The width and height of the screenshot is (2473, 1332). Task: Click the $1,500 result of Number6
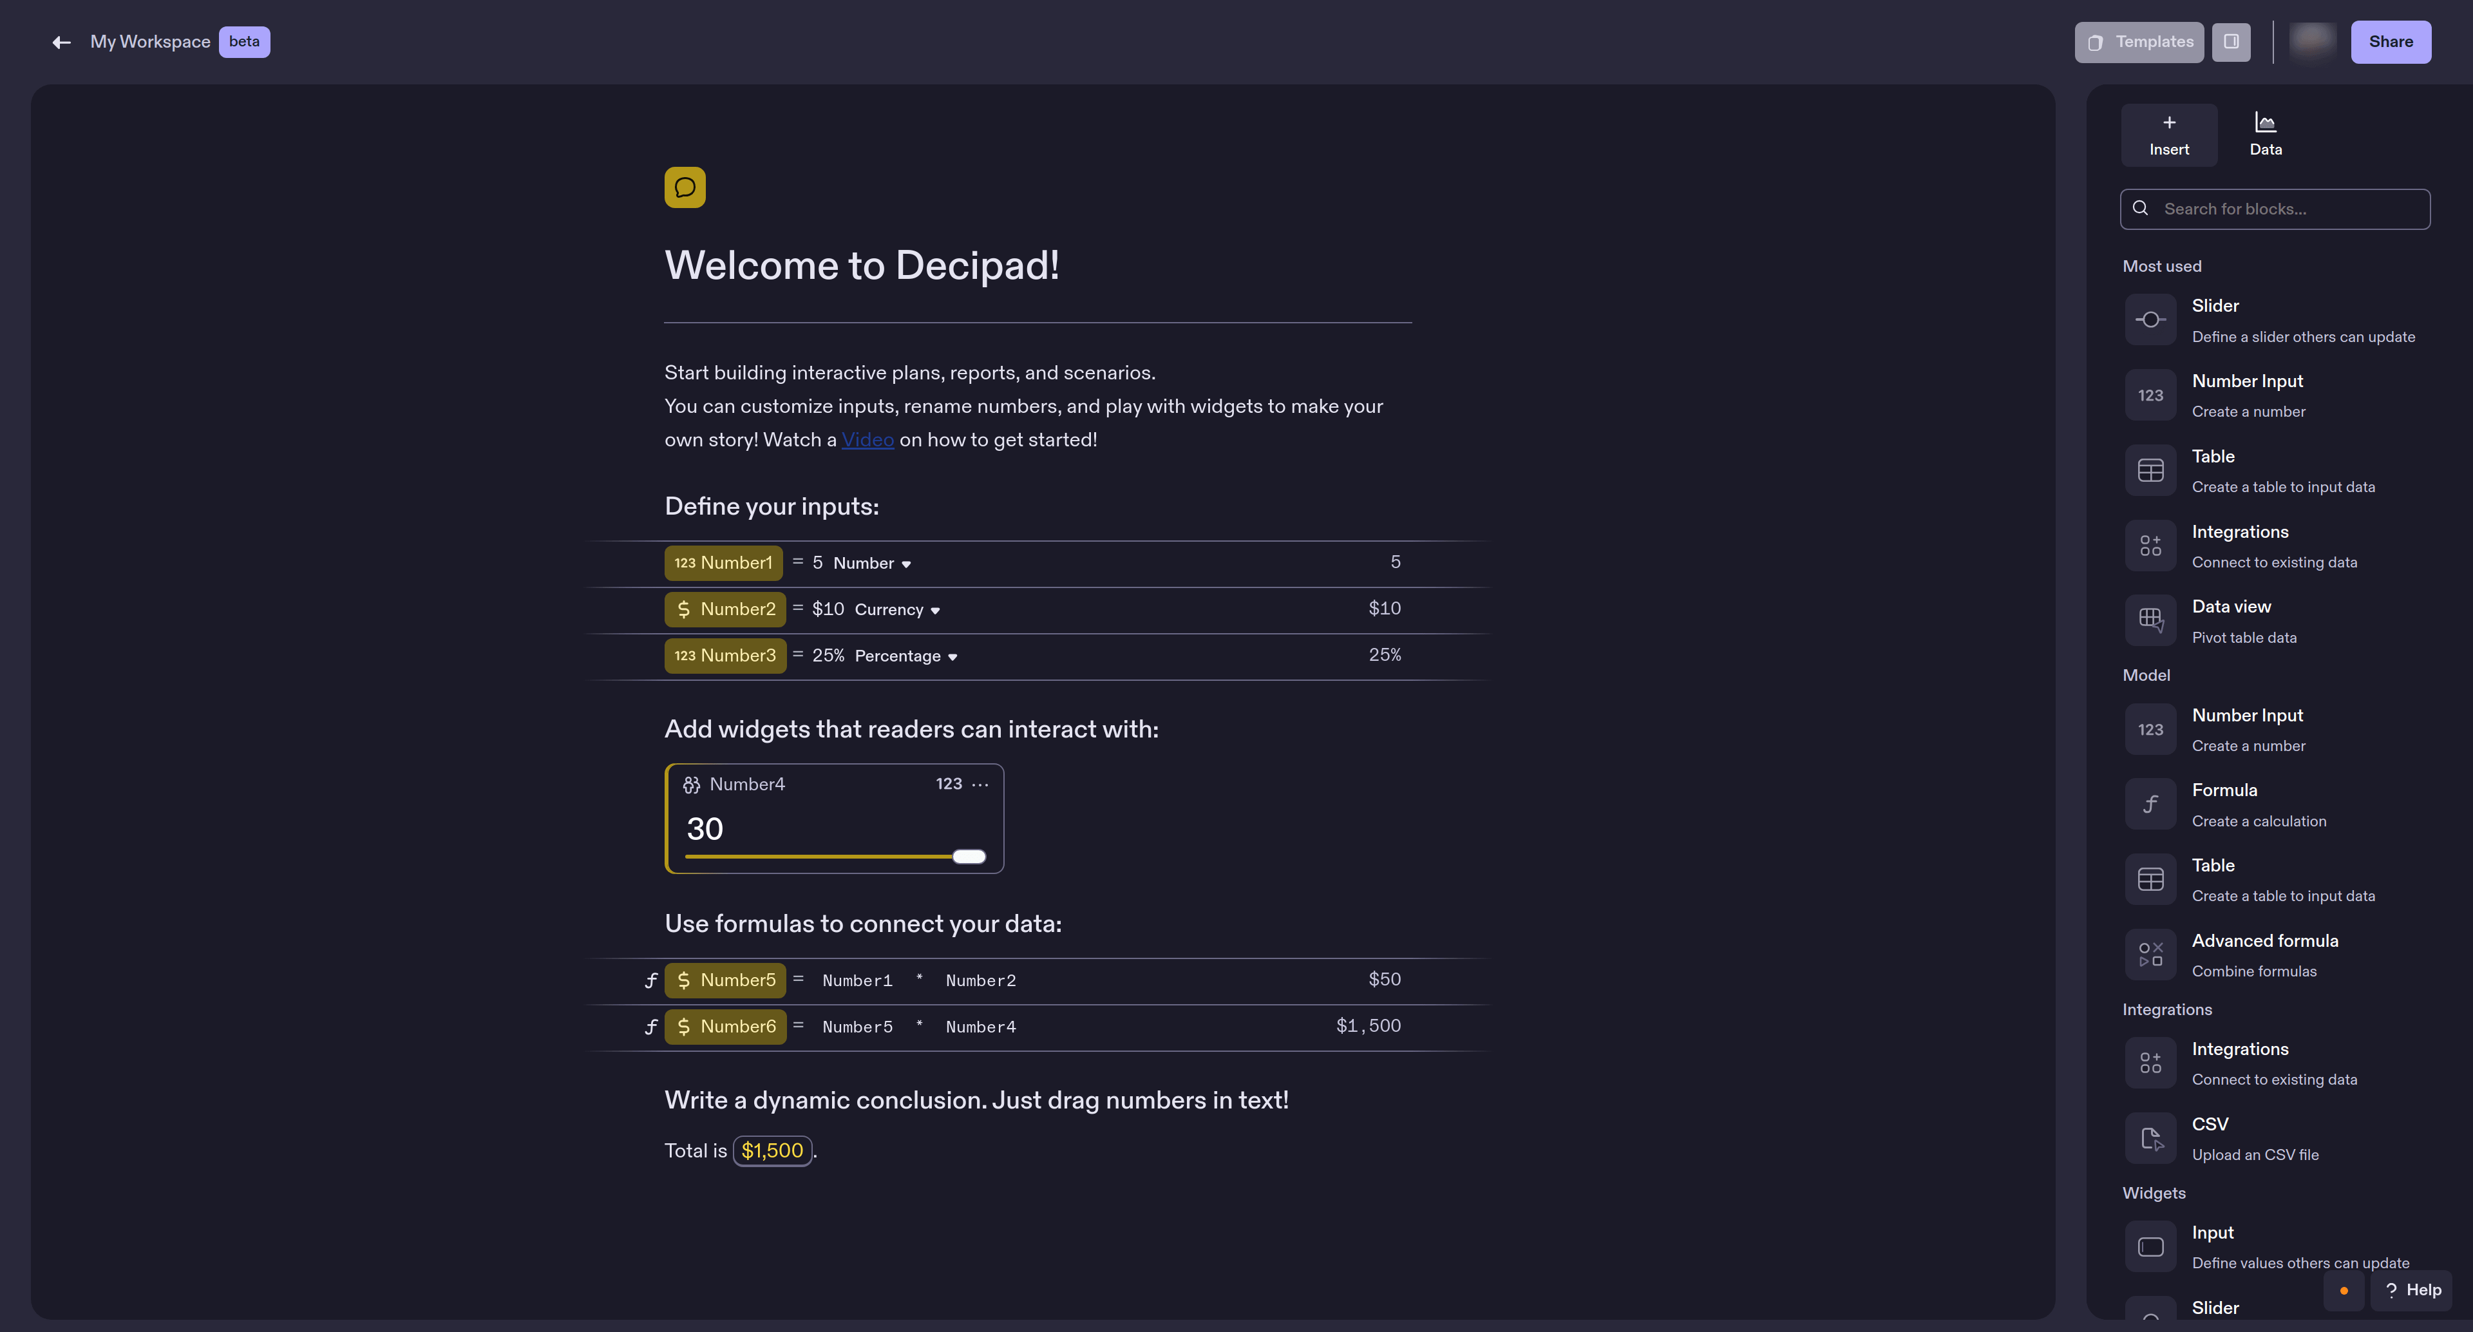pos(1368,1025)
